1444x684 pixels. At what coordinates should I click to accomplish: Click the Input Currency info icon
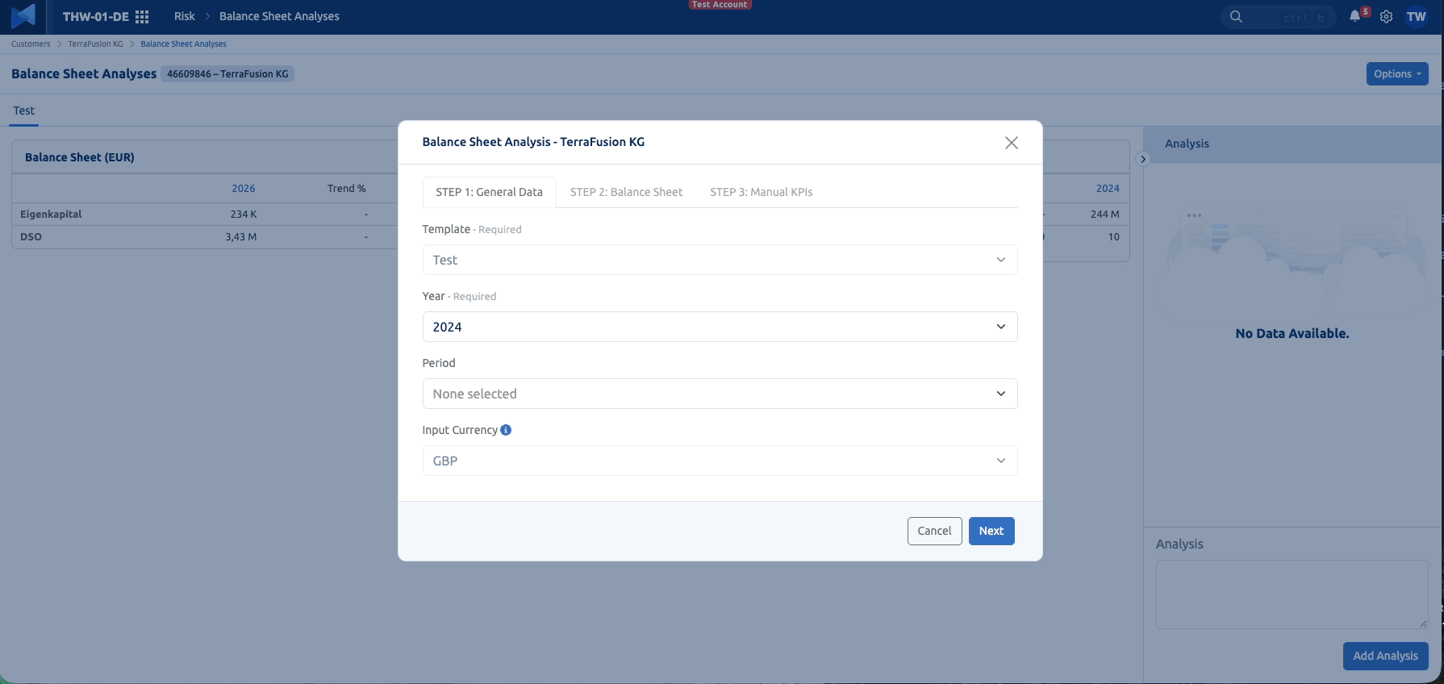point(506,430)
